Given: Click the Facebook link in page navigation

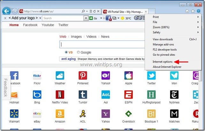Looking at the screenshot, I should [x=30, y=25].
